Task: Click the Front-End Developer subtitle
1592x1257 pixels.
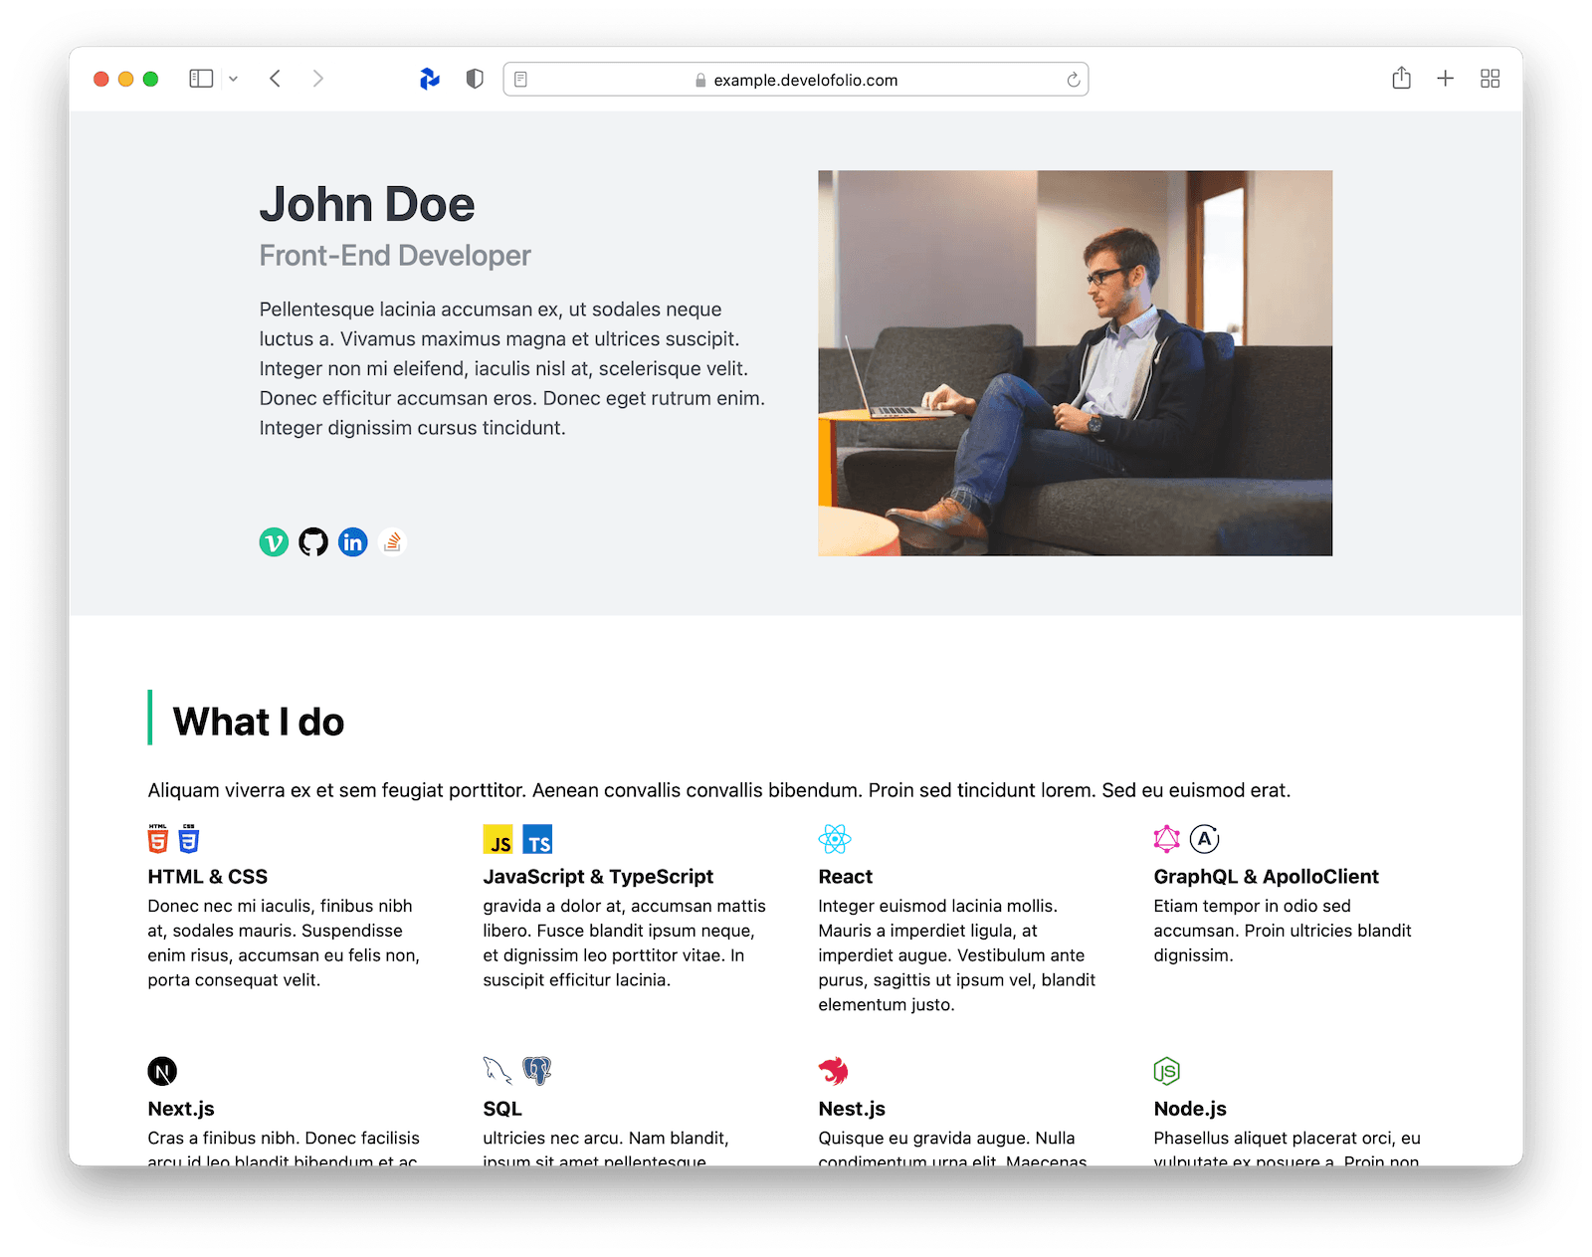Action: [395, 256]
